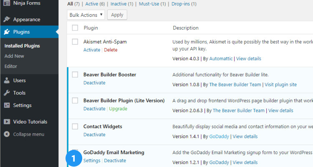Open GoDaddy author link for Email Marketing
313x167 pixels.
coord(219,162)
